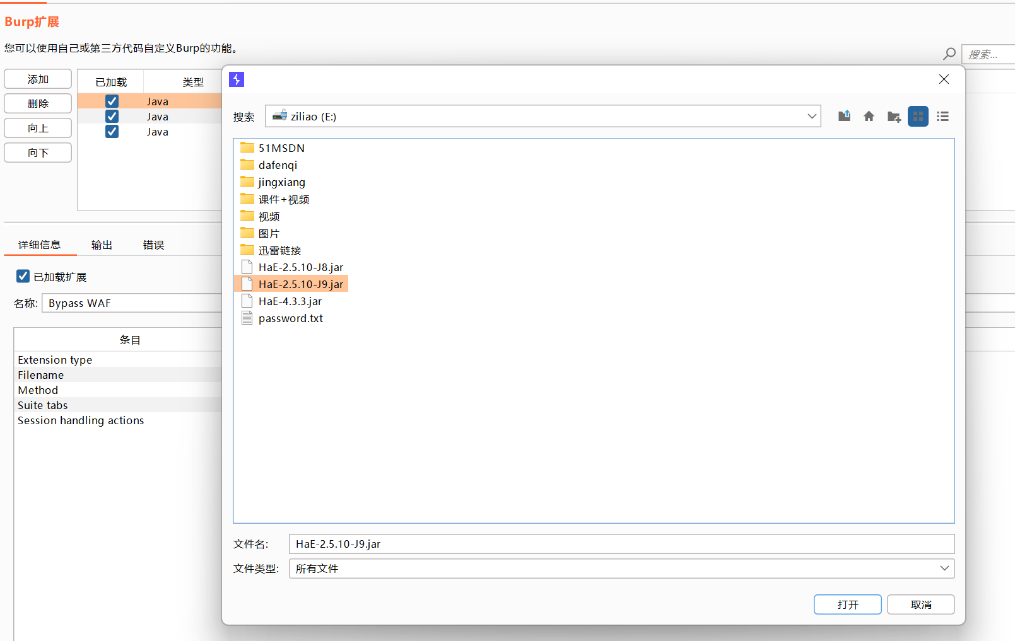
Task: Select the 视频 folder icon
Action: tap(247, 216)
